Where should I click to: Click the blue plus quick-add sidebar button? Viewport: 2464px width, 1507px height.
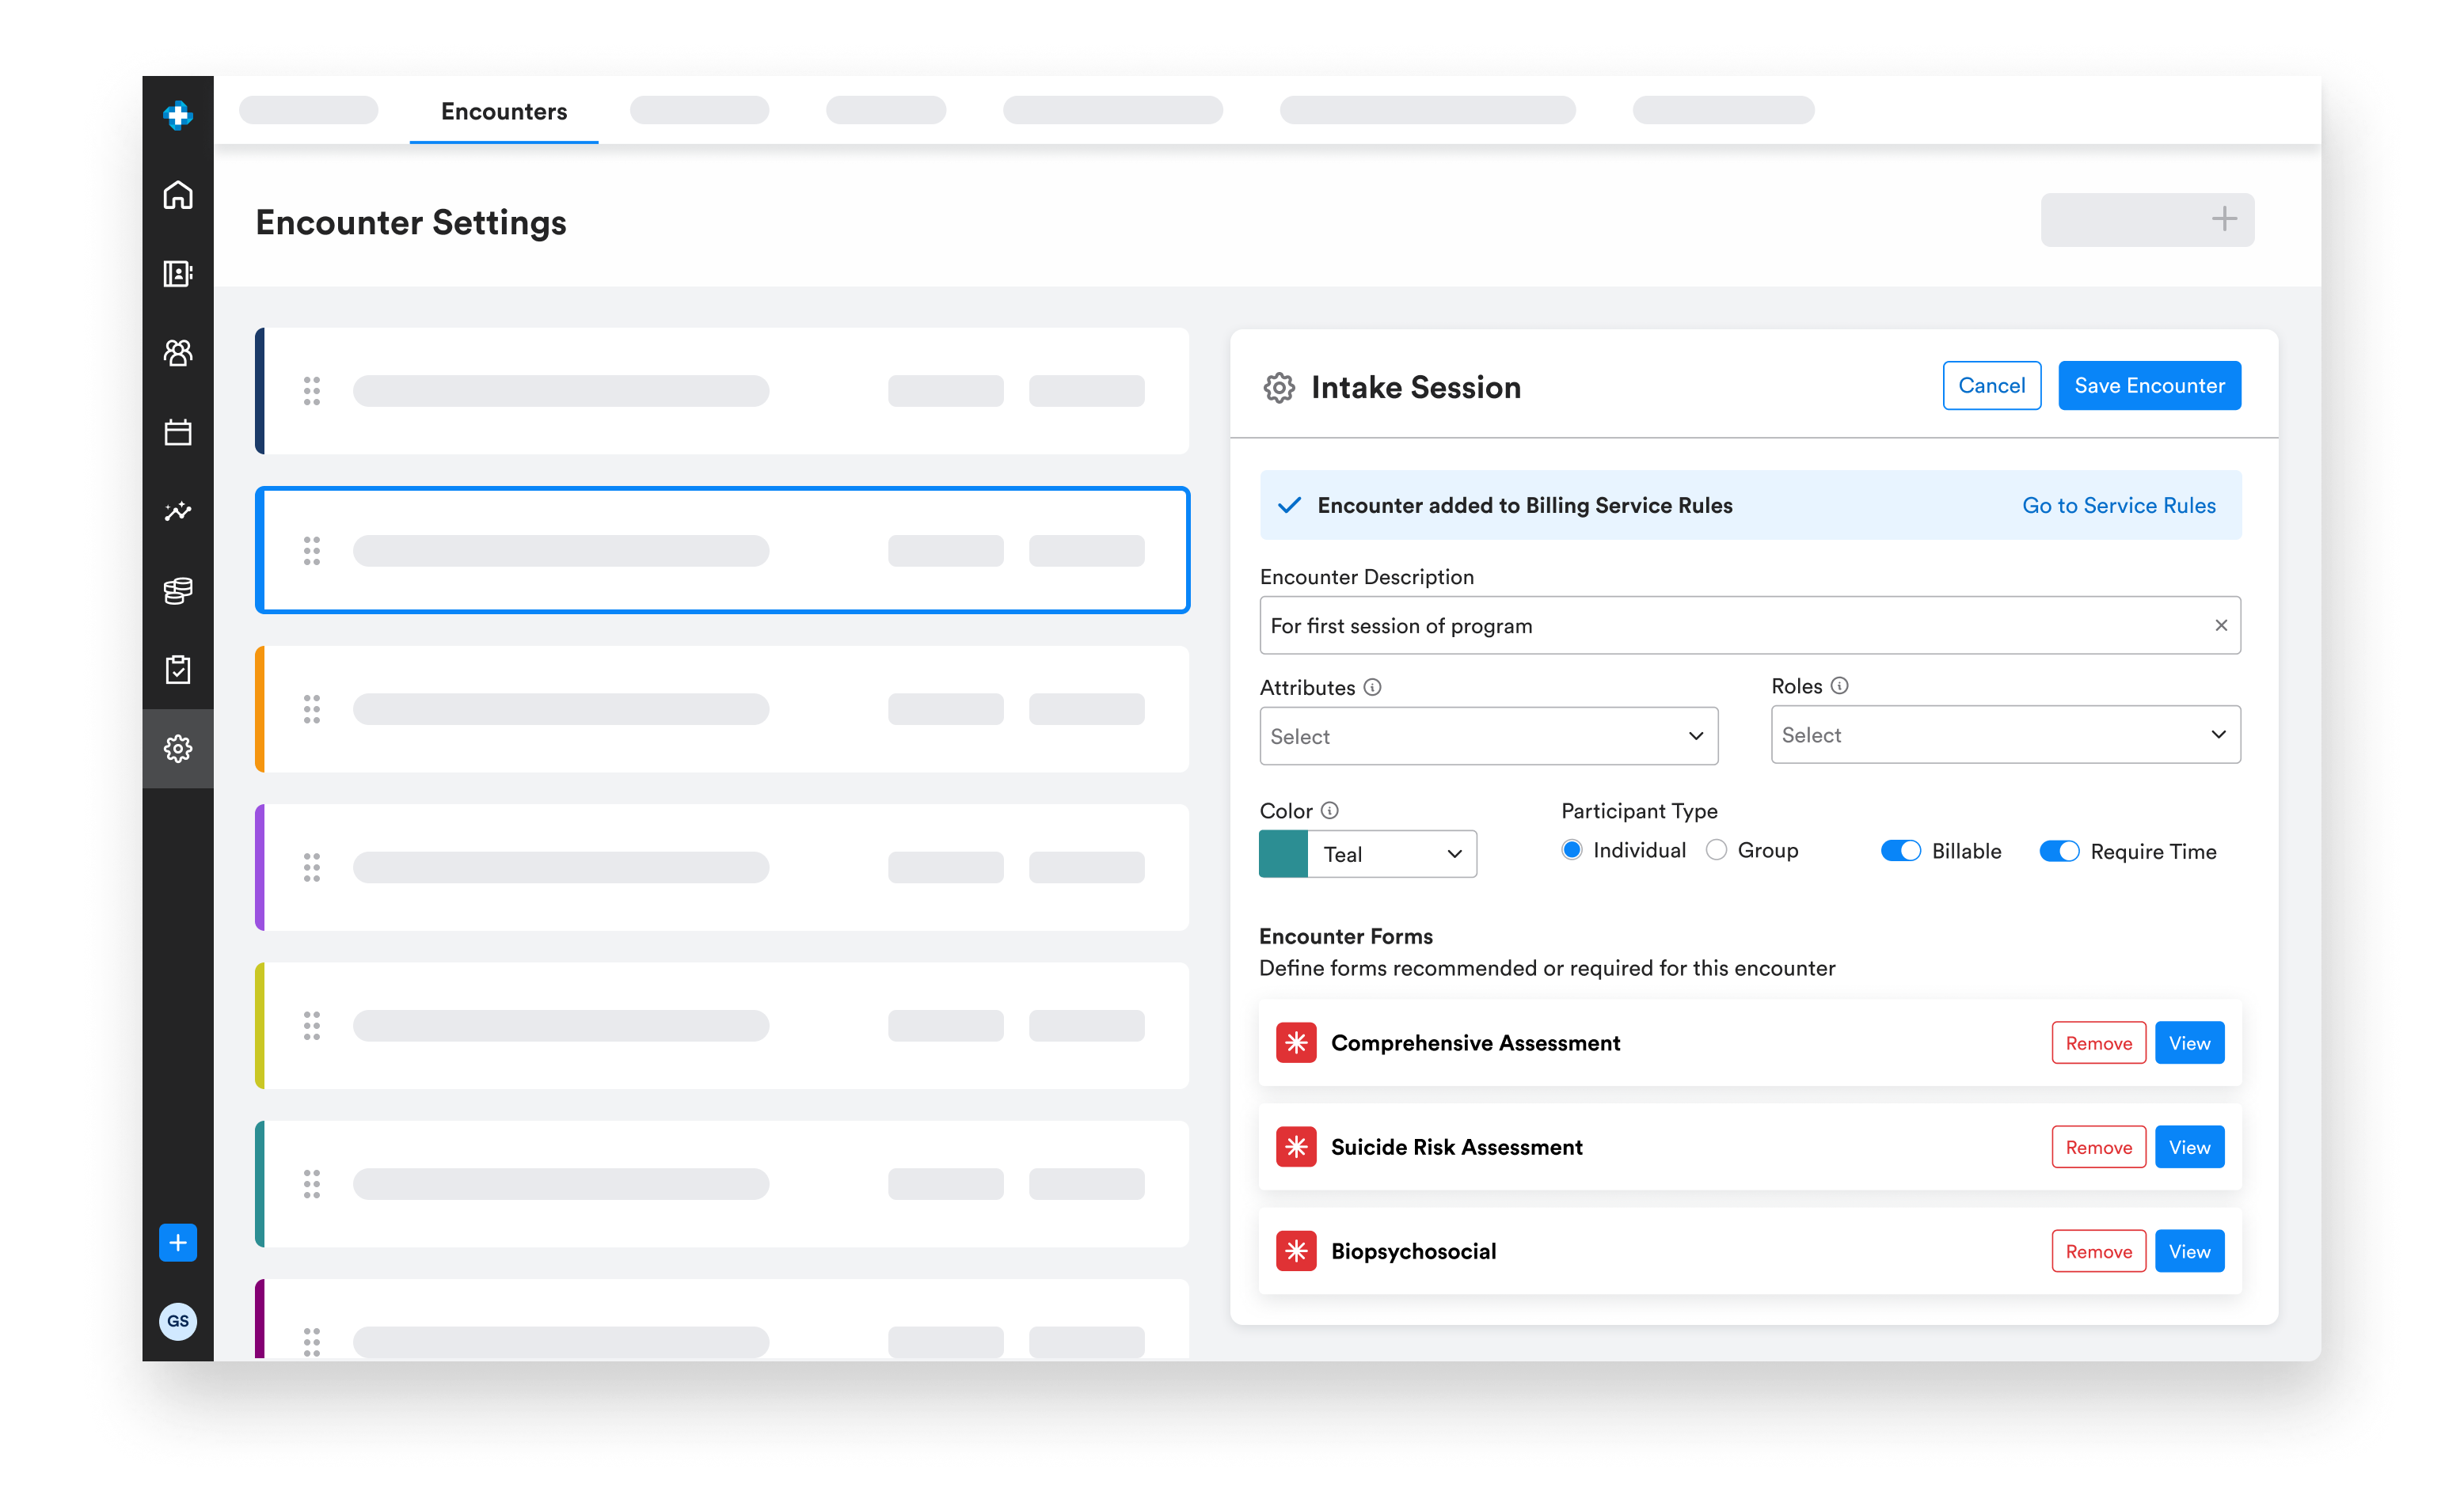(178, 1242)
